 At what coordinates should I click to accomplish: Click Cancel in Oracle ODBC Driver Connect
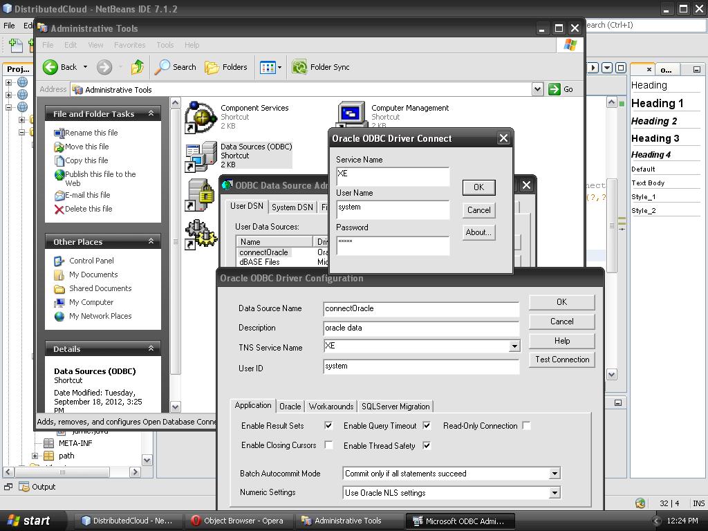pyautogui.click(x=478, y=210)
